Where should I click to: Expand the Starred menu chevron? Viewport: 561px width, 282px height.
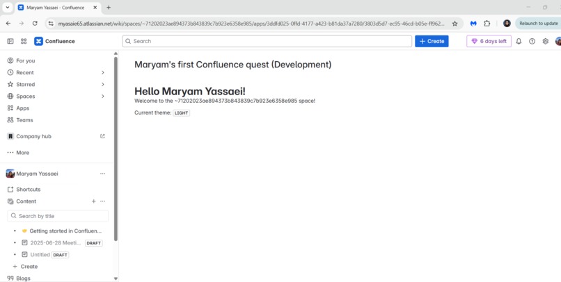103,85
